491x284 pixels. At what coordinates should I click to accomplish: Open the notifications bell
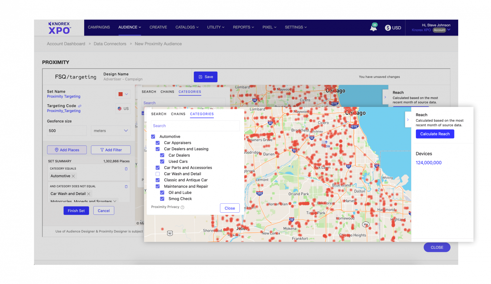pyautogui.click(x=373, y=28)
